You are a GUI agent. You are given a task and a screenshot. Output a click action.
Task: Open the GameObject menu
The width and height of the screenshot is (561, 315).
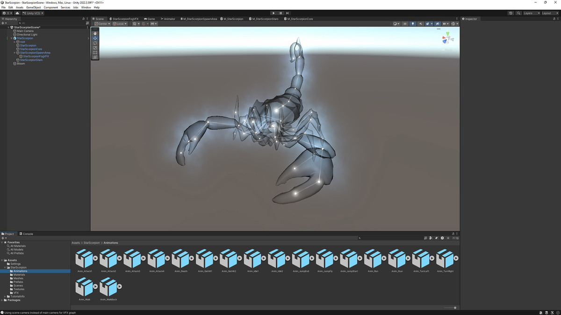pos(33,7)
